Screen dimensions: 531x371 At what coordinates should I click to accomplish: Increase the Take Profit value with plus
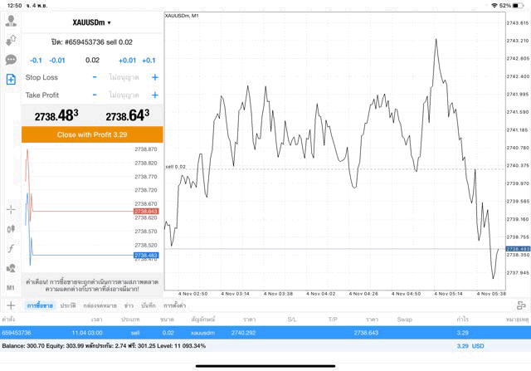tap(154, 95)
